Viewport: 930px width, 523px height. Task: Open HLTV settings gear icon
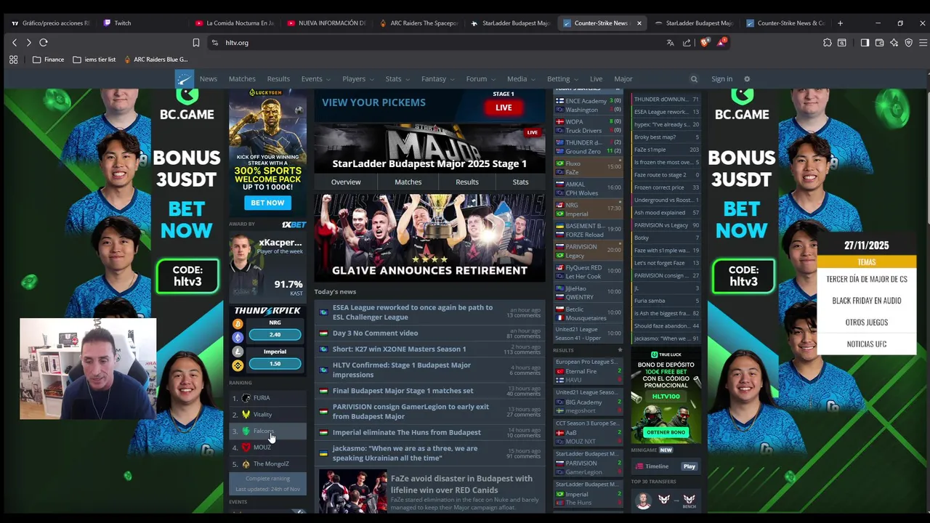pyautogui.click(x=747, y=79)
